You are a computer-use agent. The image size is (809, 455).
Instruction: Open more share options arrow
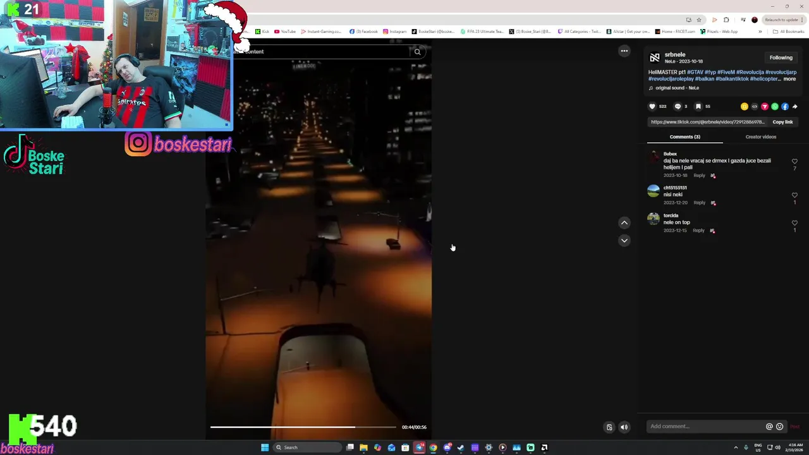(x=794, y=106)
